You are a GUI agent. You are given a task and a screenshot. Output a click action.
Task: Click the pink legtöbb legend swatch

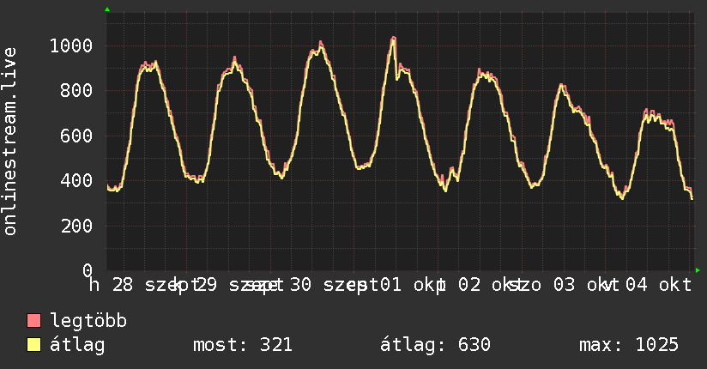click(x=33, y=320)
